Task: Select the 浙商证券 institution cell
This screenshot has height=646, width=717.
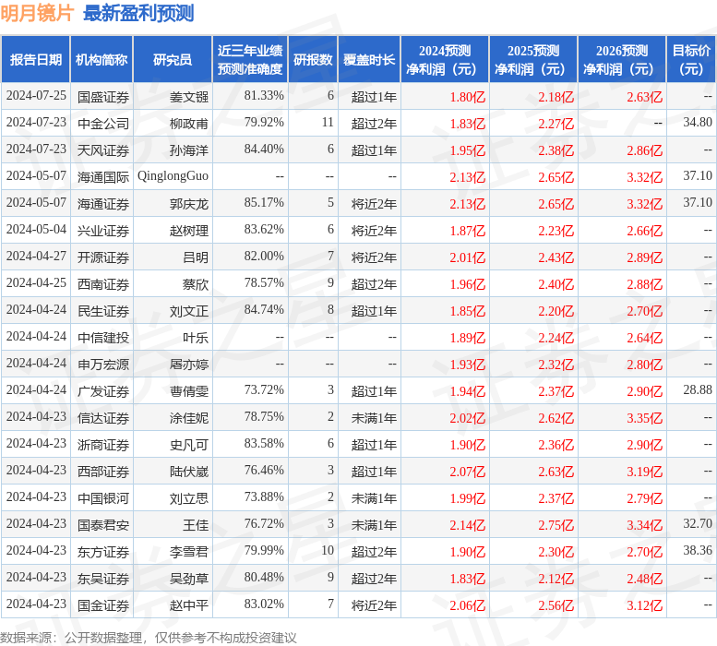Action: click(x=102, y=445)
